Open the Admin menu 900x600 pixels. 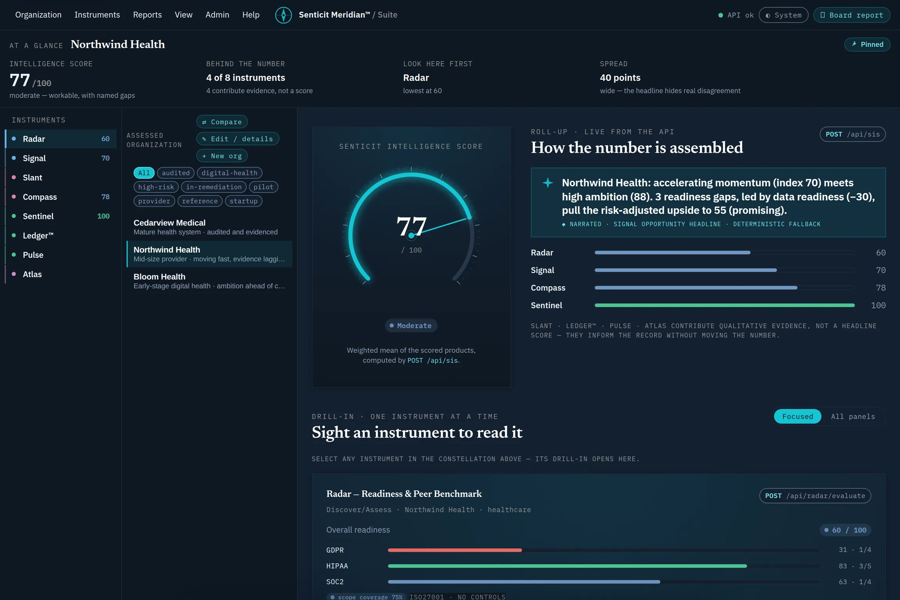coord(217,15)
